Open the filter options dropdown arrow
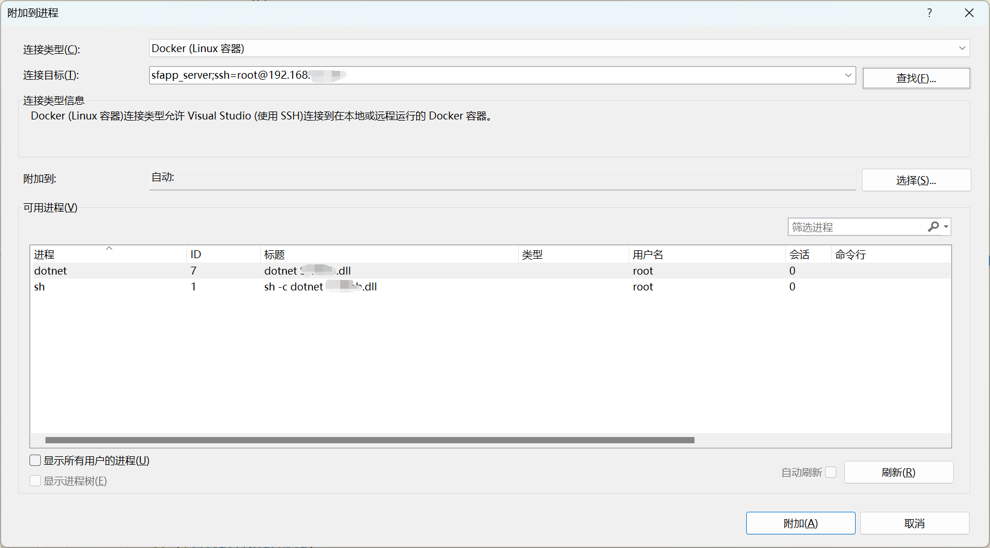 (x=946, y=227)
